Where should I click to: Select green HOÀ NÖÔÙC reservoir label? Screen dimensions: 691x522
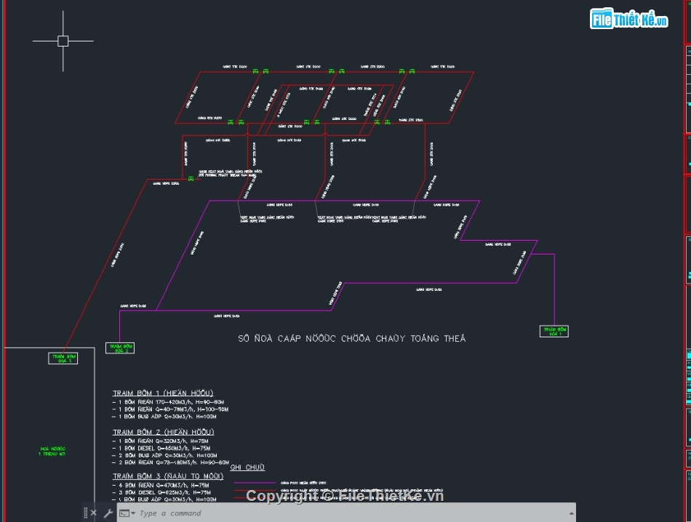[52, 451]
